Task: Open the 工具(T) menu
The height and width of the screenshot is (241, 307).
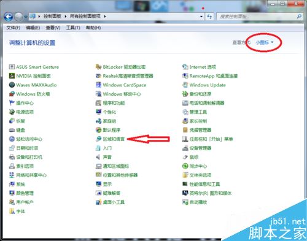Action: click(x=73, y=28)
